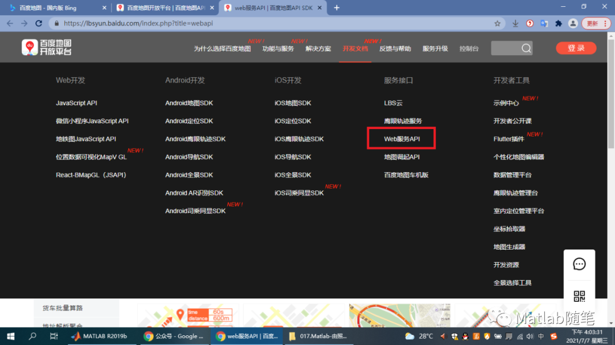The height and width of the screenshot is (345, 615).
Task: Open the 服务升级 menu item
Action: point(435,48)
